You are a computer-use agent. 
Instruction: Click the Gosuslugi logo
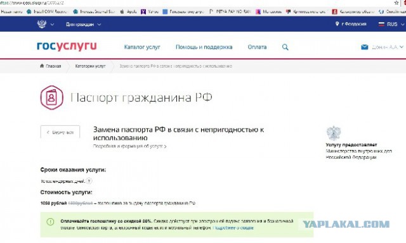click(x=67, y=46)
